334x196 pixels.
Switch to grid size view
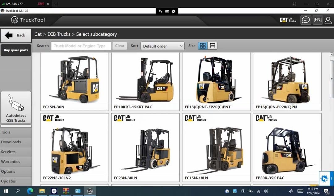(203, 46)
